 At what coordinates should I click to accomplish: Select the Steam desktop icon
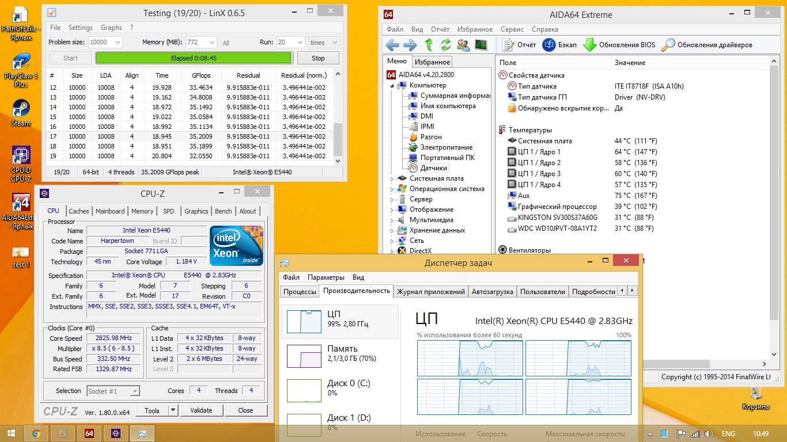[x=21, y=113]
